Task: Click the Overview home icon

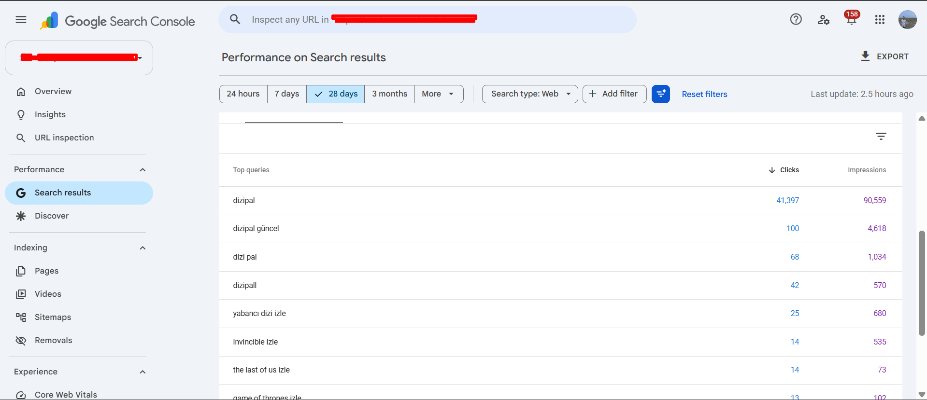Action: coord(21,92)
